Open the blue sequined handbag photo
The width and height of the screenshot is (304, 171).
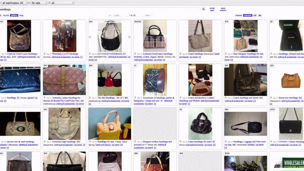click(20, 80)
